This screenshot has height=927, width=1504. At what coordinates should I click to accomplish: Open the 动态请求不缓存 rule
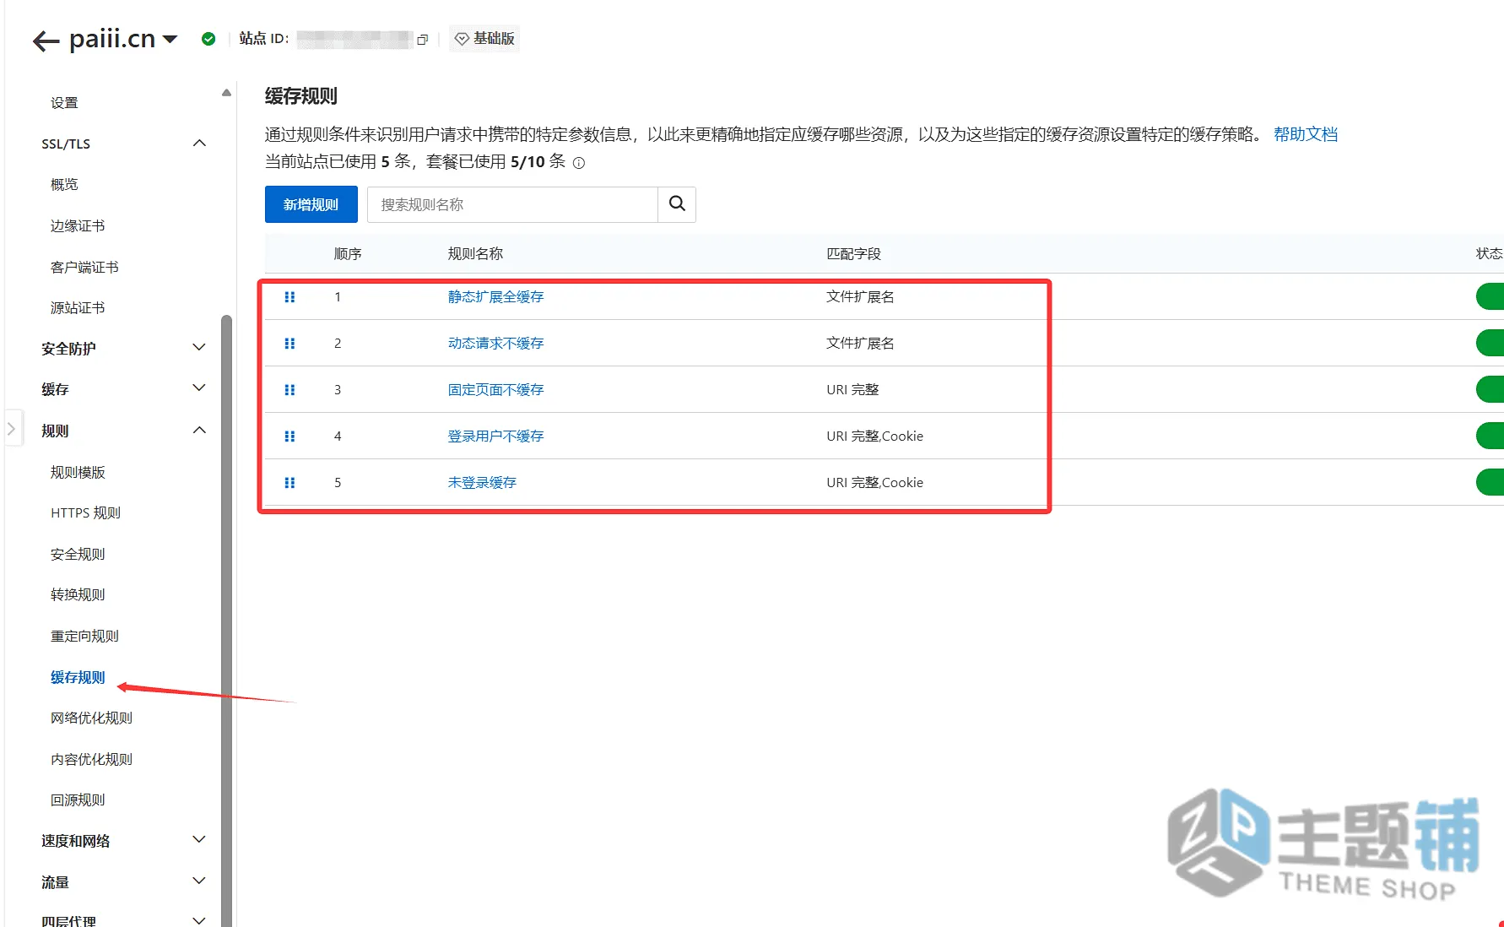(x=495, y=344)
